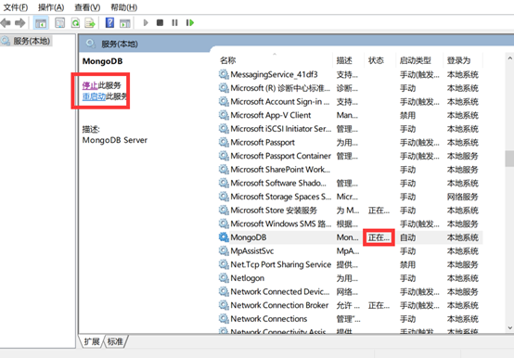Select the Microsoft iSCSI Initiator Ser... row name

tap(280, 129)
